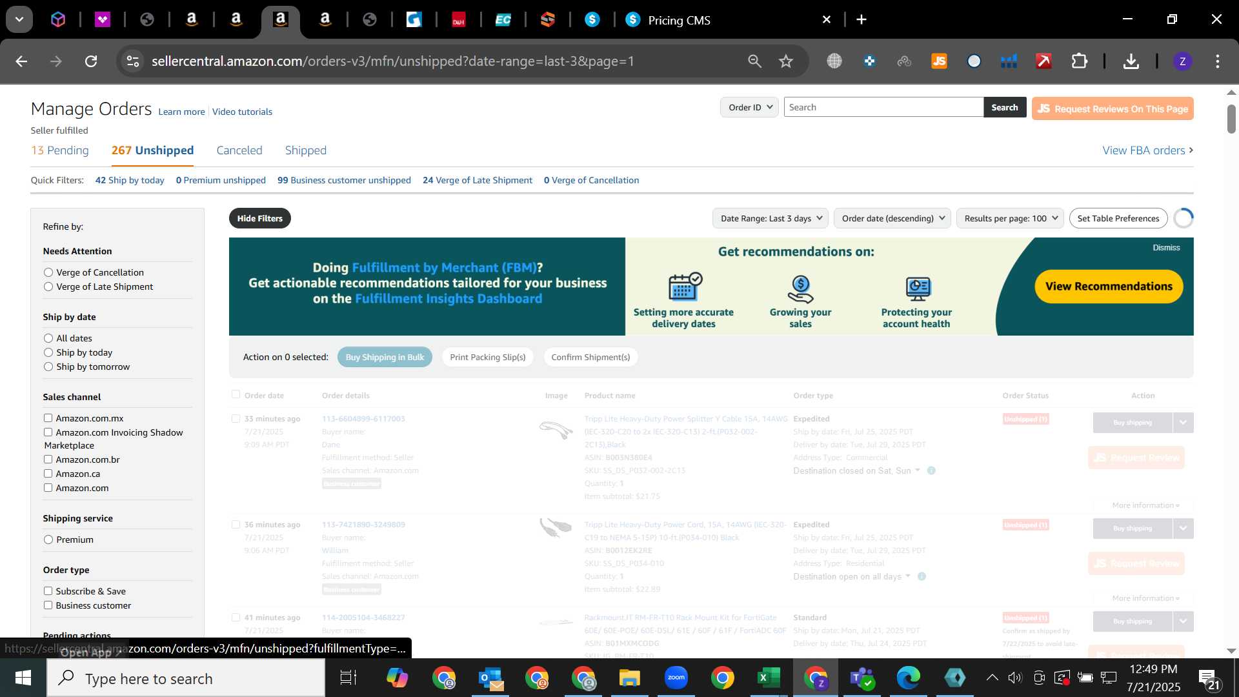
Task: Open Date Range Last 3 days dropdown
Action: [x=771, y=218]
